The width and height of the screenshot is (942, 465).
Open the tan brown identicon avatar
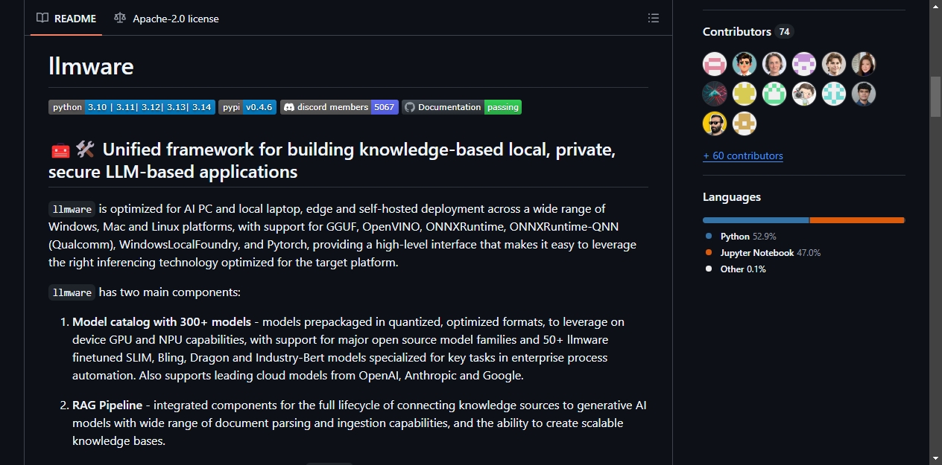click(745, 124)
